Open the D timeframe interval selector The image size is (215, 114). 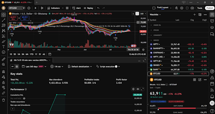[35, 8]
